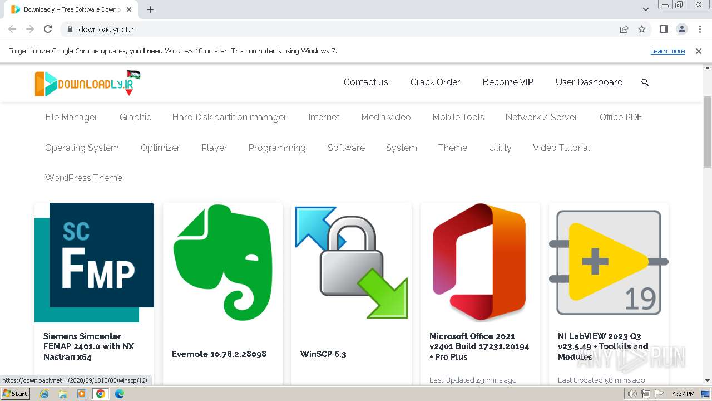
Task: Open Theme category
Action: [x=452, y=148]
